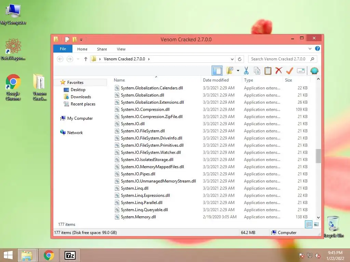Open Customize Quick Access Toolbar dropdown
Viewport: 350px width, 262px height.
pyautogui.click(x=81, y=40)
